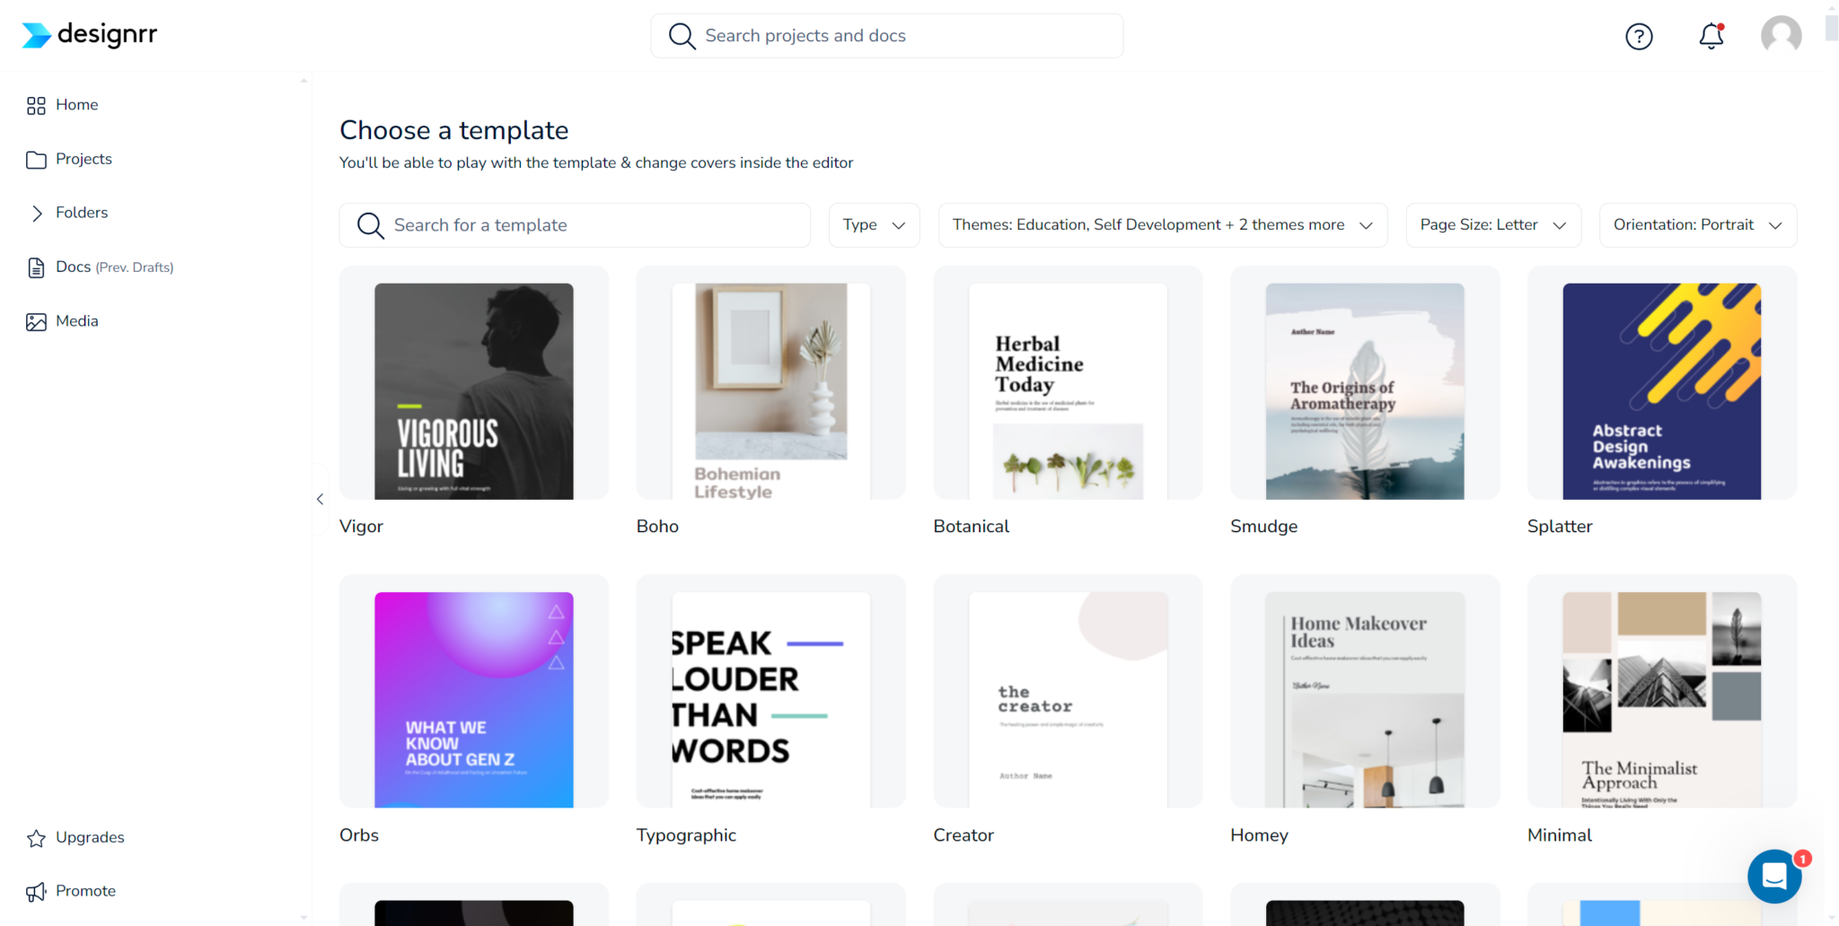Open the Type filter dropdown
Image resolution: width=1839 pixels, height=926 pixels.
pos(874,225)
